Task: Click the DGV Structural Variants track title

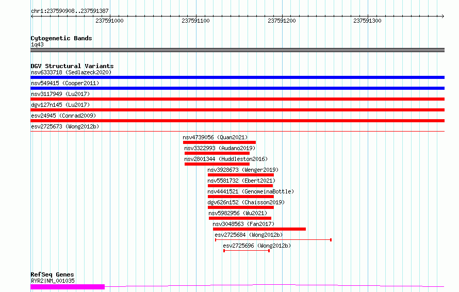Action: pyautogui.click(x=72, y=66)
